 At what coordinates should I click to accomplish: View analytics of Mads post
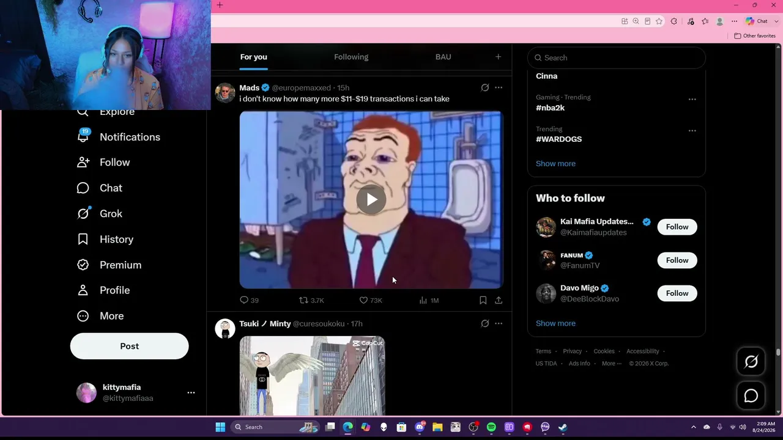pyautogui.click(x=429, y=300)
